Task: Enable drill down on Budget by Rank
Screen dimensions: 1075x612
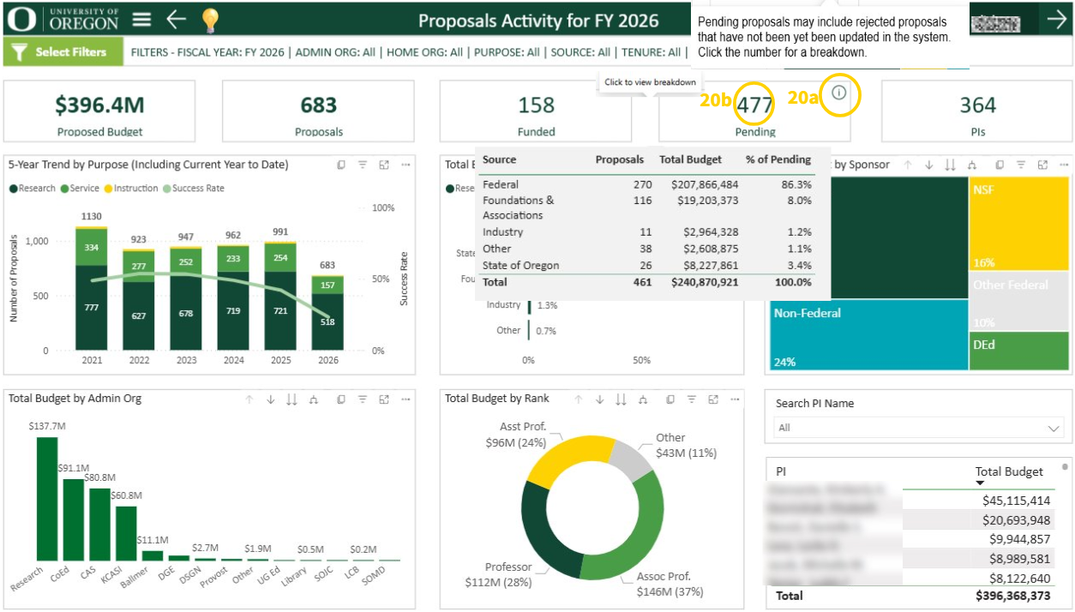Action: [x=600, y=399]
